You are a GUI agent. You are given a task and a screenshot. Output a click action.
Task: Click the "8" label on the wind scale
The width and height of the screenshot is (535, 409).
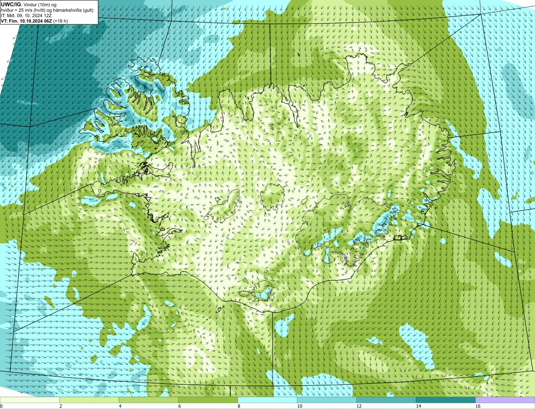coord(239,406)
